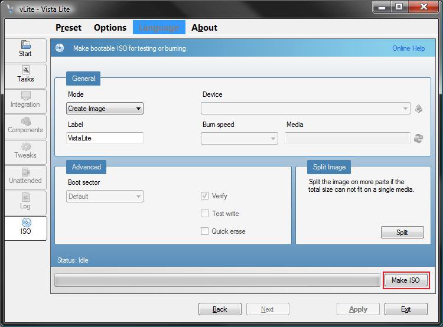Screen dimensions: 443x327
Task: Minimize the vLite window
Action: tap(382, 6)
